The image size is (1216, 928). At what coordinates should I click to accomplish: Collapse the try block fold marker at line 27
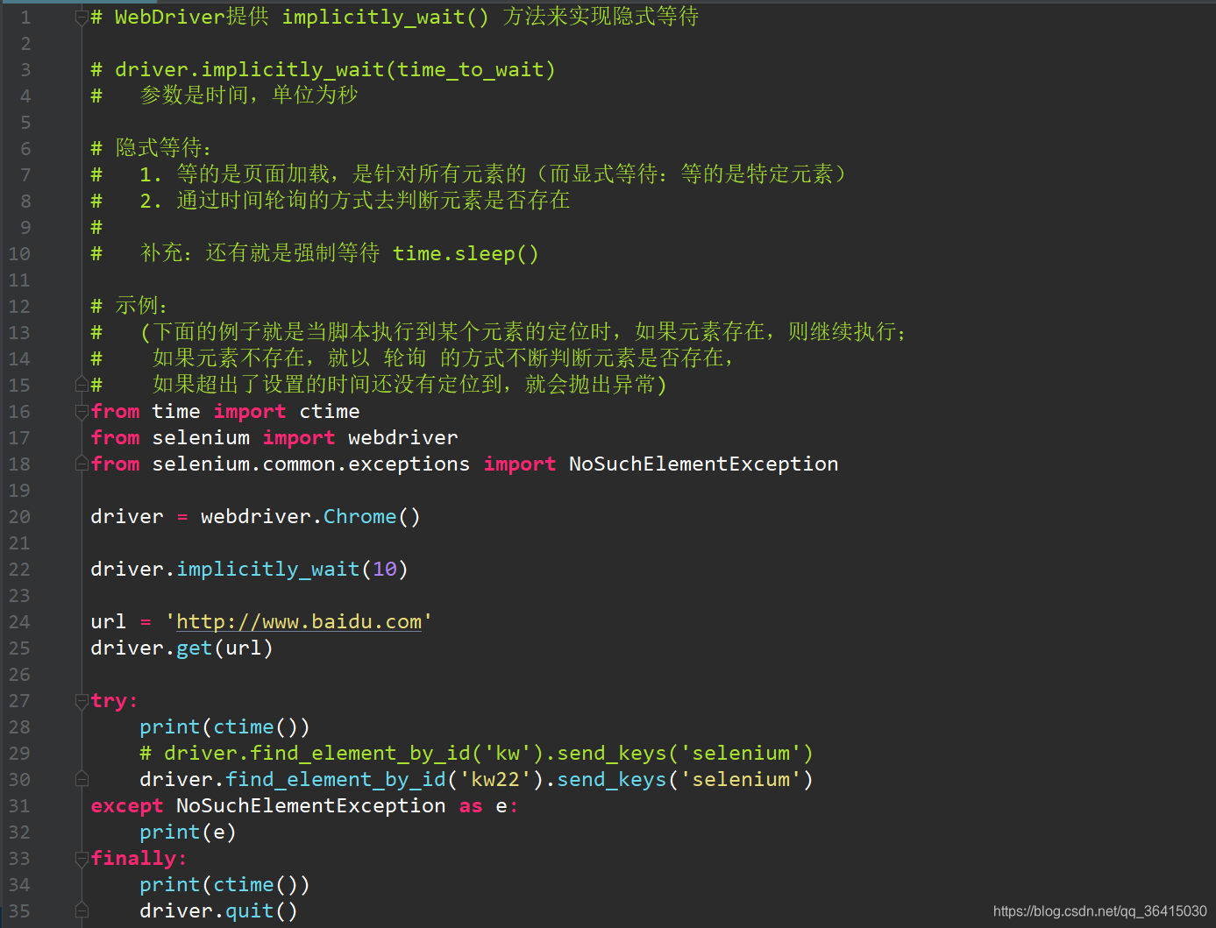[82, 700]
